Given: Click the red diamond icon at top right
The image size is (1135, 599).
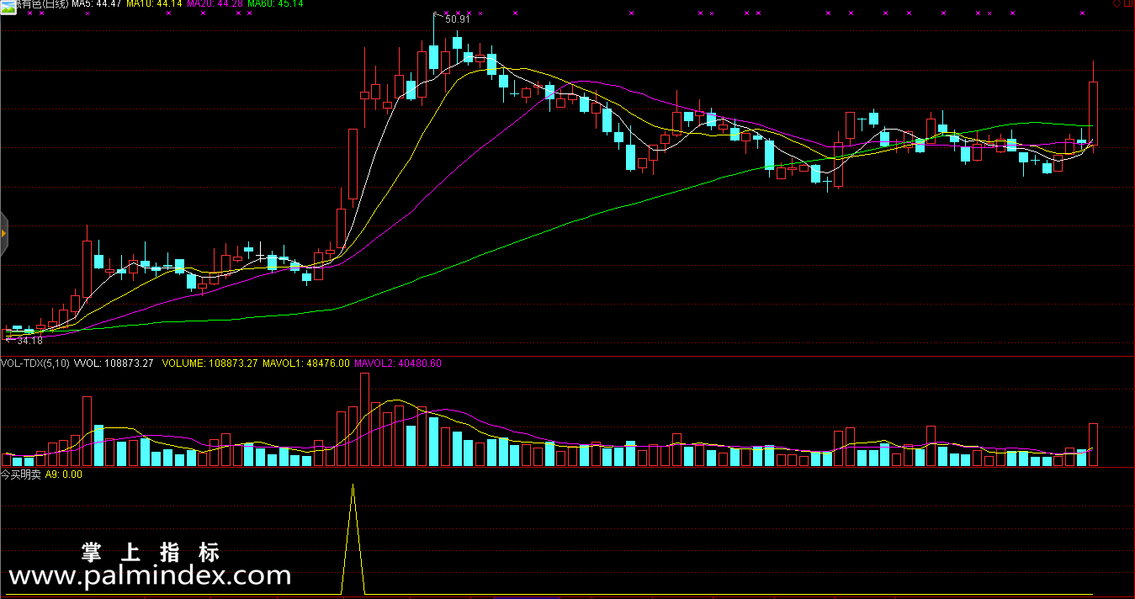Looking at the screenshot, I should click(x=1116, y=4).
